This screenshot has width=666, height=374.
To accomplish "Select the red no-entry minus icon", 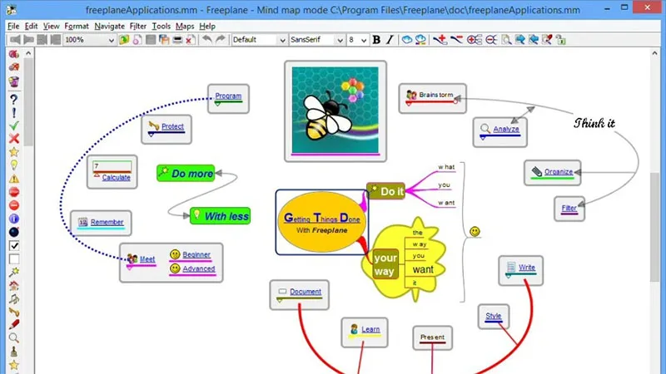I will tap(13, 205).
